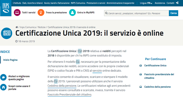183x97 pixels.
Task: Open the L'Istituto menu
Action: click(17, 3)
